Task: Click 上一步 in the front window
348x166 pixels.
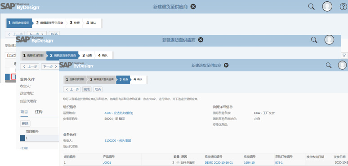Action: [71, 89]
